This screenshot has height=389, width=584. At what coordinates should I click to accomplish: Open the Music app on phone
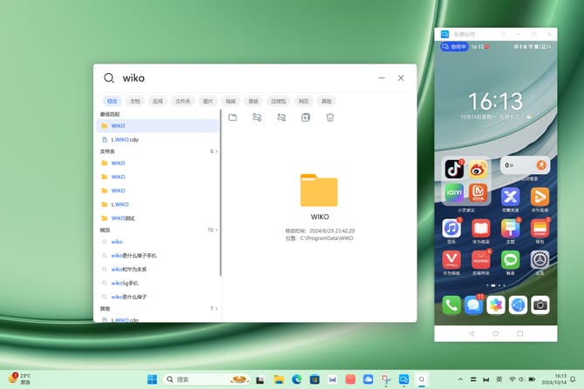pos(452,228)
